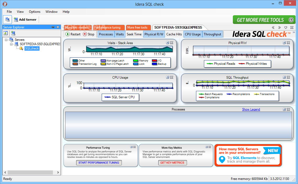Click refresh icon in Server Explorer

5,33
